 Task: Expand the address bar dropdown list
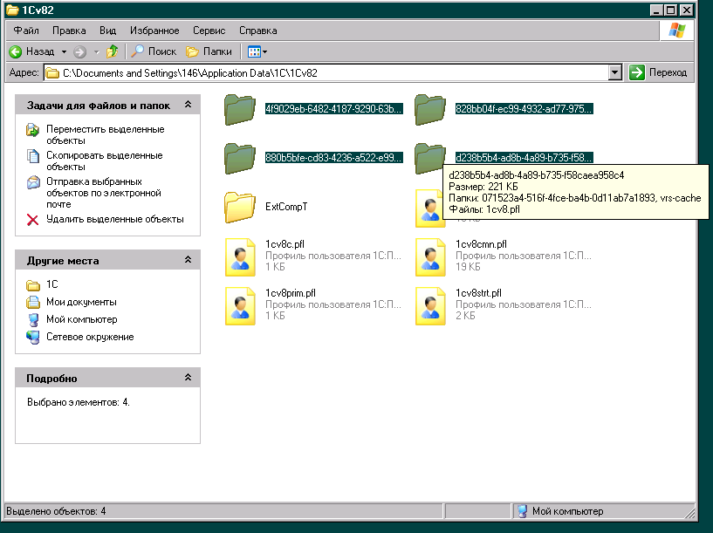click(614, 72)
